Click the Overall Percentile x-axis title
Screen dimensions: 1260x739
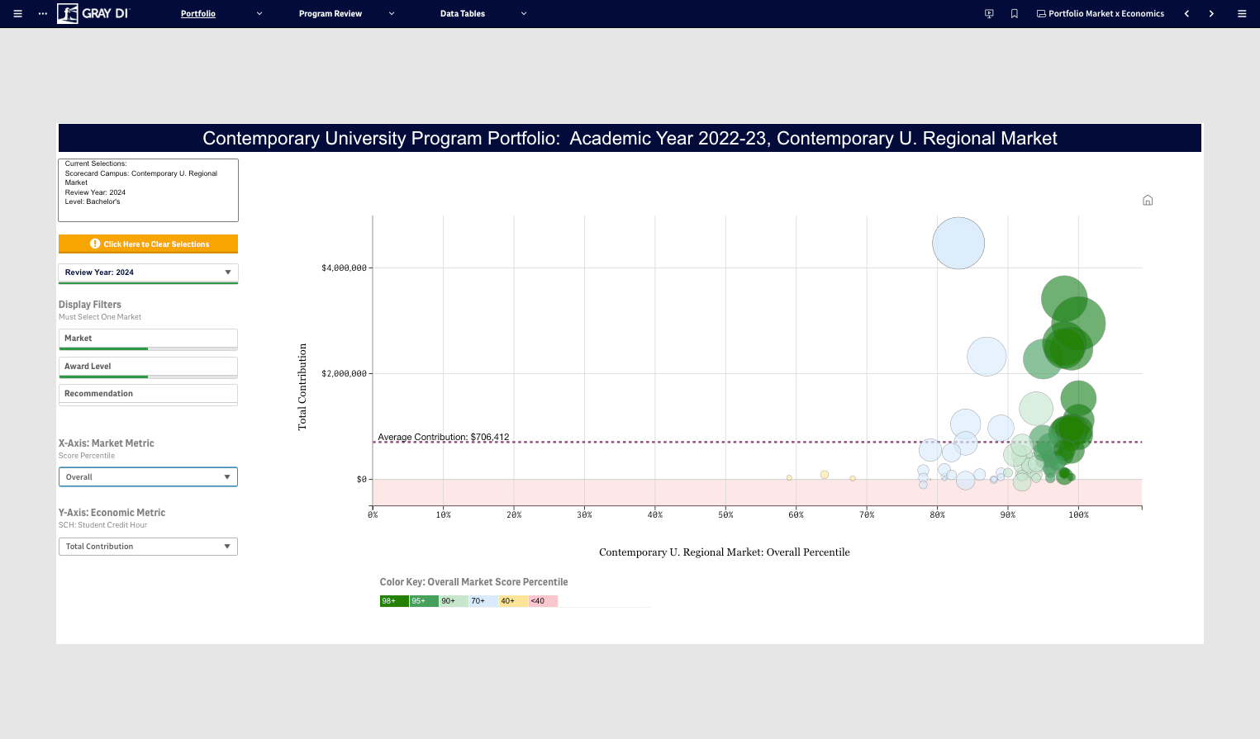(x=725, y=552)
